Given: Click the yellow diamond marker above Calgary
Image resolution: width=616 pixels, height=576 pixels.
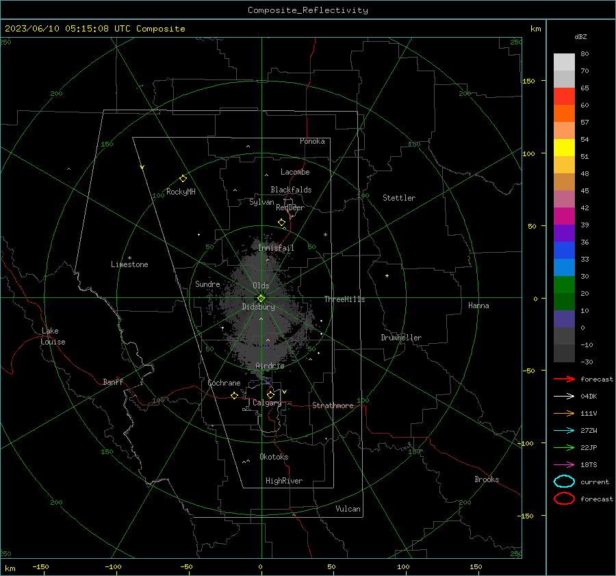Looking at the screenshot, I should coord(270,395).
